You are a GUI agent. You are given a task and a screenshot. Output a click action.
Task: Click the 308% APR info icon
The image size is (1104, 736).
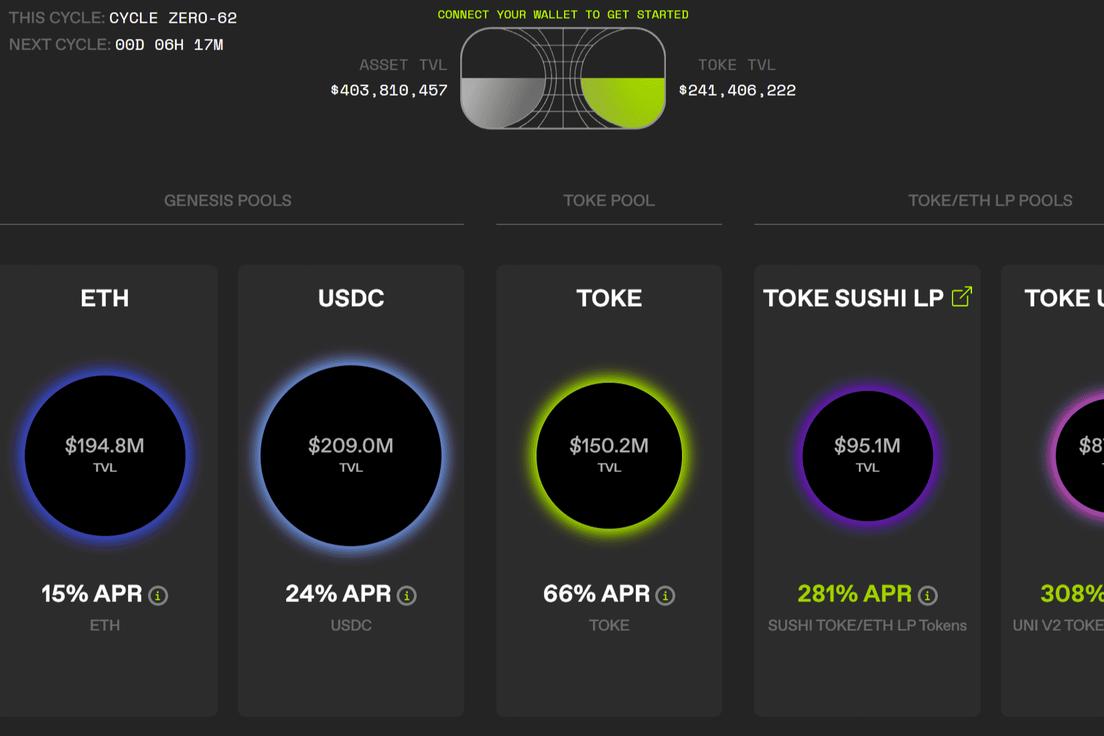point(1099,595)
